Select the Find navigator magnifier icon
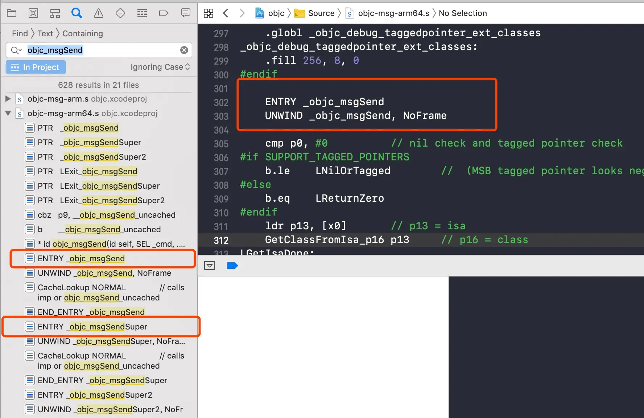 pyautogui.click(x=77, y=13)
